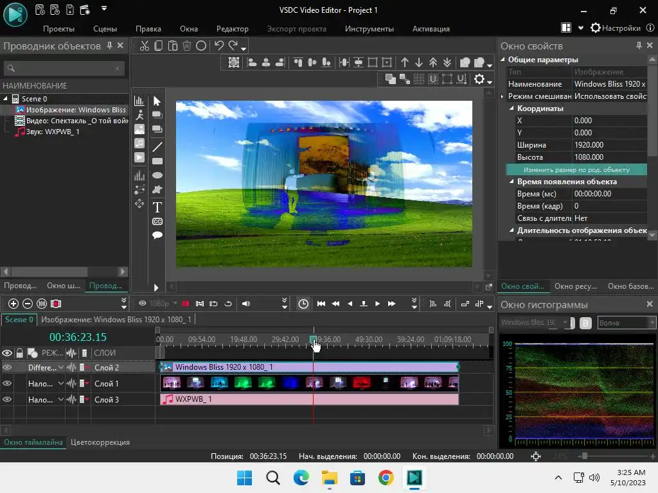Viewport: 658px width, 493px height.
Task: Select the arrow pointer tool
Action: 157,101
